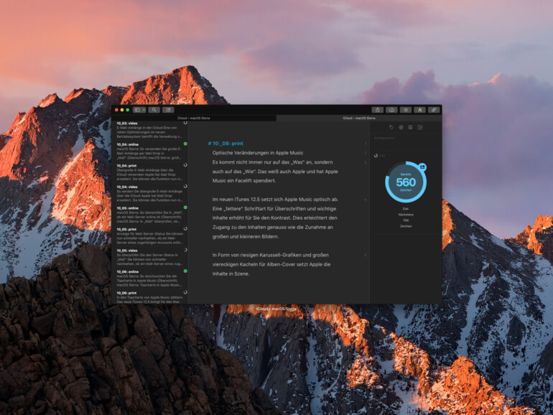Open the sidebar view layout button

(x=138, y=110)
